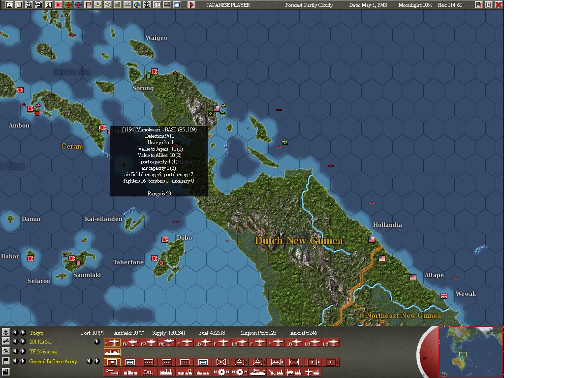Click the OP operations toolbar icon
567x378 pixels.
point(157,5)
